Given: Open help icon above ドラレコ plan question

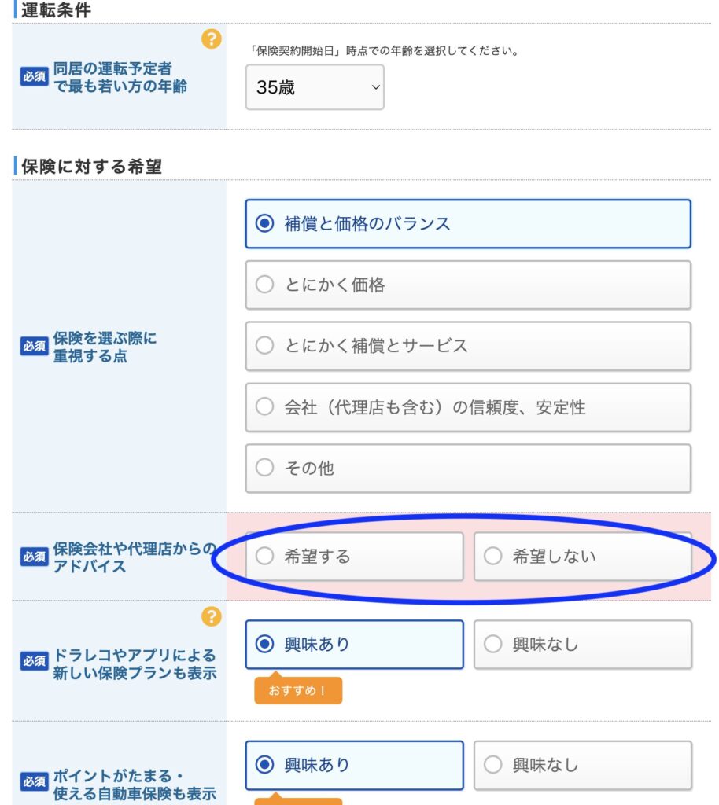Looking at the screenshot, I should pyautogui.click(x=212, y=617).
